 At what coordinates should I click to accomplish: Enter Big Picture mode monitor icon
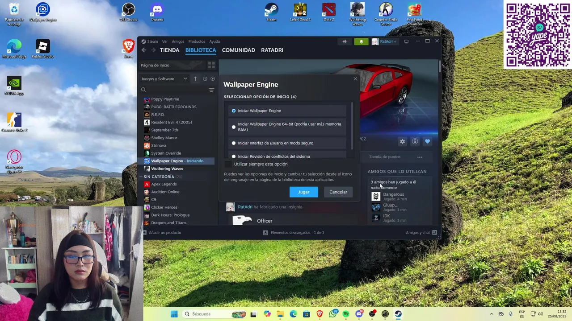pyautogui.click(x=406, y=41)
